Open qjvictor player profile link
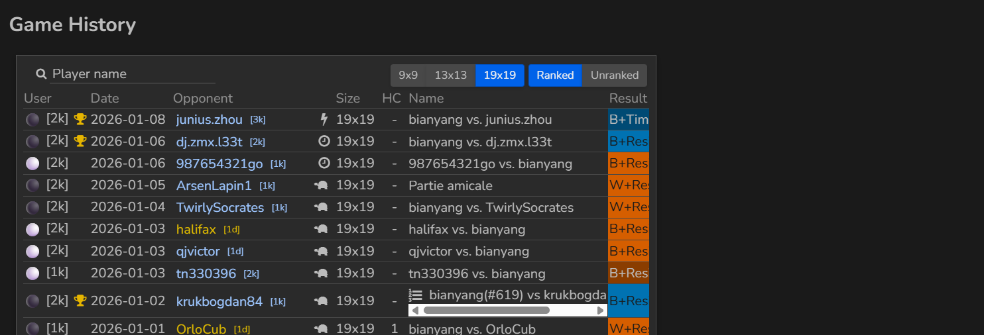Viewport: 984px width, 335px height. tap(198, 252)
